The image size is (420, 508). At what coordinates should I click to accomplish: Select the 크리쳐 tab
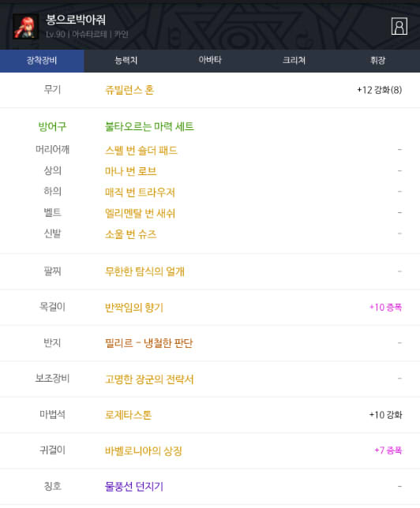[x=294, y=61]
